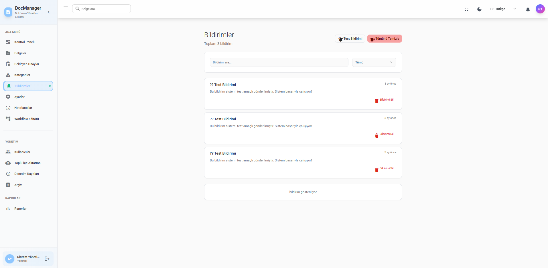
Task: Click the green active indicator on Bildirimler
Action: tap(49, 86)
